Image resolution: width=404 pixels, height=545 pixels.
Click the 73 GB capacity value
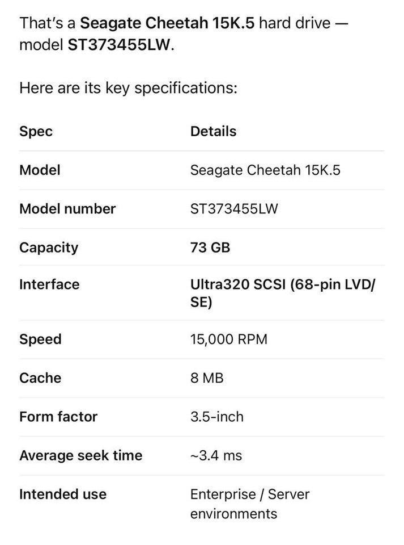tap(210, 248)
